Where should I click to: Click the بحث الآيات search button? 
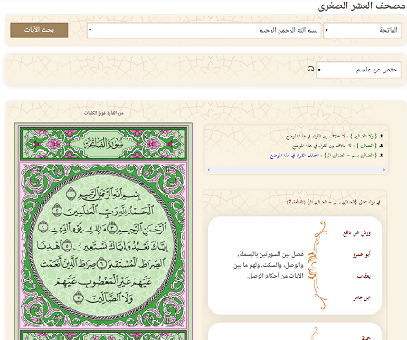39,30
